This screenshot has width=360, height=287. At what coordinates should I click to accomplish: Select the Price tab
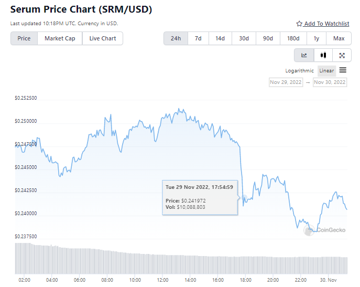(x=24, y=38)
